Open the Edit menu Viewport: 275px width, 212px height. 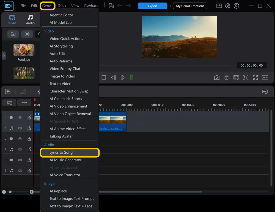click(x=34, y=6)
